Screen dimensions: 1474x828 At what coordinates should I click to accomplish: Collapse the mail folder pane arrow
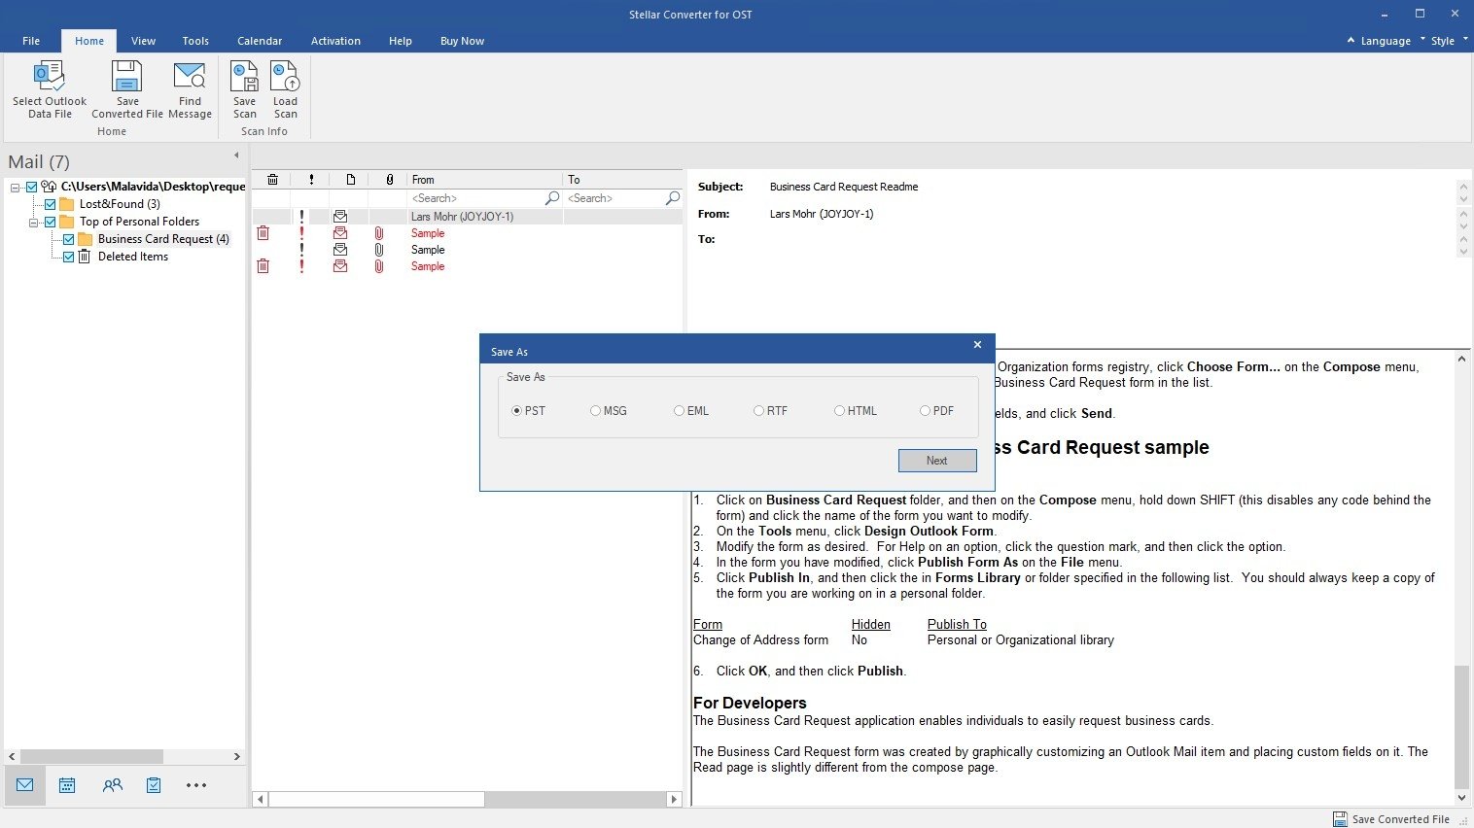pos(236,155)
